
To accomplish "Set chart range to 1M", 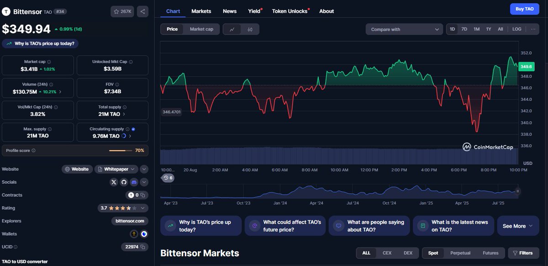I will 476,29.
